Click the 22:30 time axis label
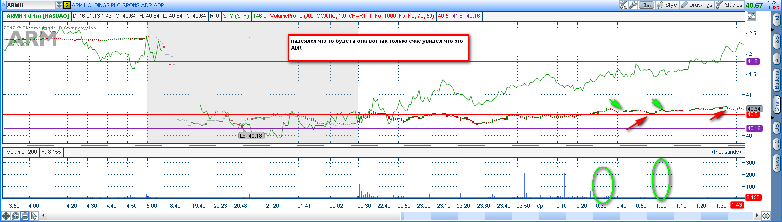The image size is (782, 222). 364,206
